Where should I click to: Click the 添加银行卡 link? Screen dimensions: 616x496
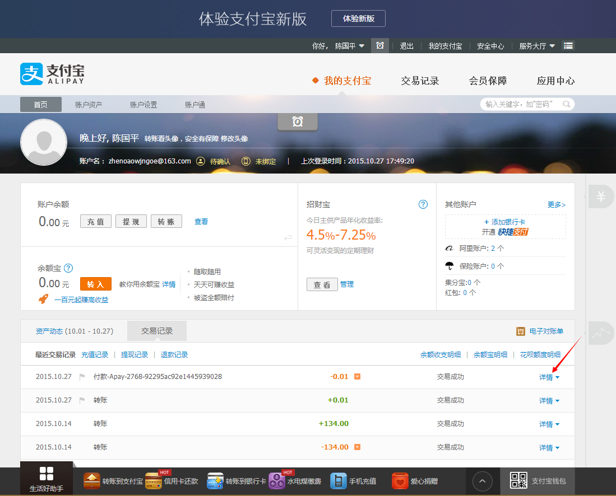(x=505, y=222)
